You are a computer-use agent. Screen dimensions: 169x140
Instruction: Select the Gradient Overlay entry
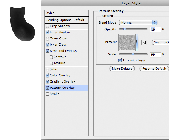click(62, 82)
